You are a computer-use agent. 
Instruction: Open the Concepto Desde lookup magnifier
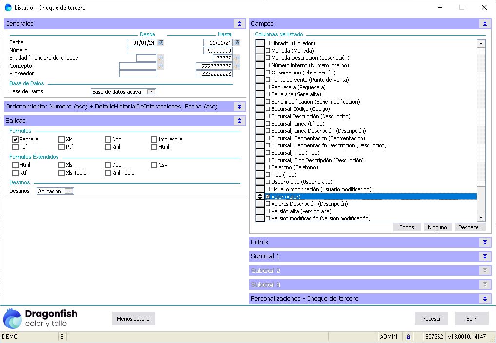click(x=161, y=66)
